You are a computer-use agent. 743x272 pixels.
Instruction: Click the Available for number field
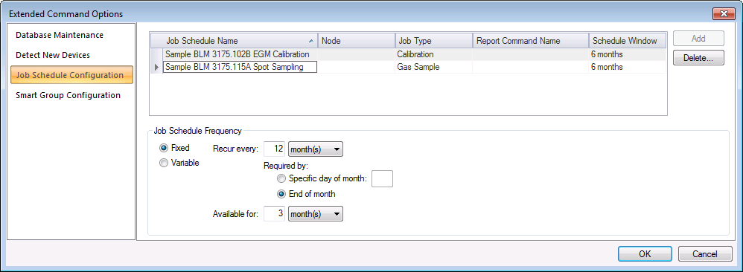tap(274, 214)
